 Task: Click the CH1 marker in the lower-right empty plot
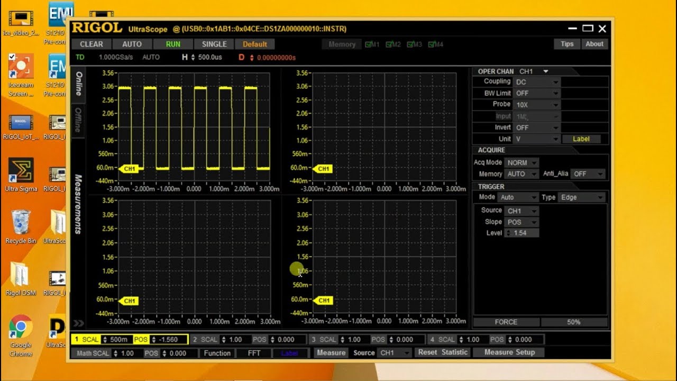[x=323, y=300]
